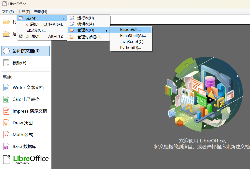The image size is (250, 169).
Task: Create a new Calc 电子表格
Action: (26, 99)
